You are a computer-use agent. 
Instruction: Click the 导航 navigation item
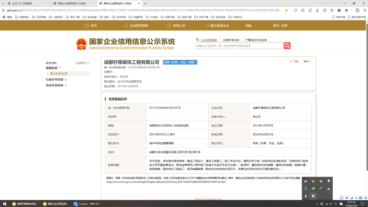tap(248, 26)
